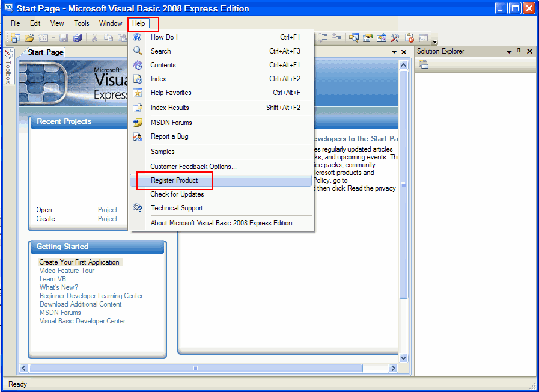
Task: Click the Save All toolbar icon
Action: coord(78,38)
